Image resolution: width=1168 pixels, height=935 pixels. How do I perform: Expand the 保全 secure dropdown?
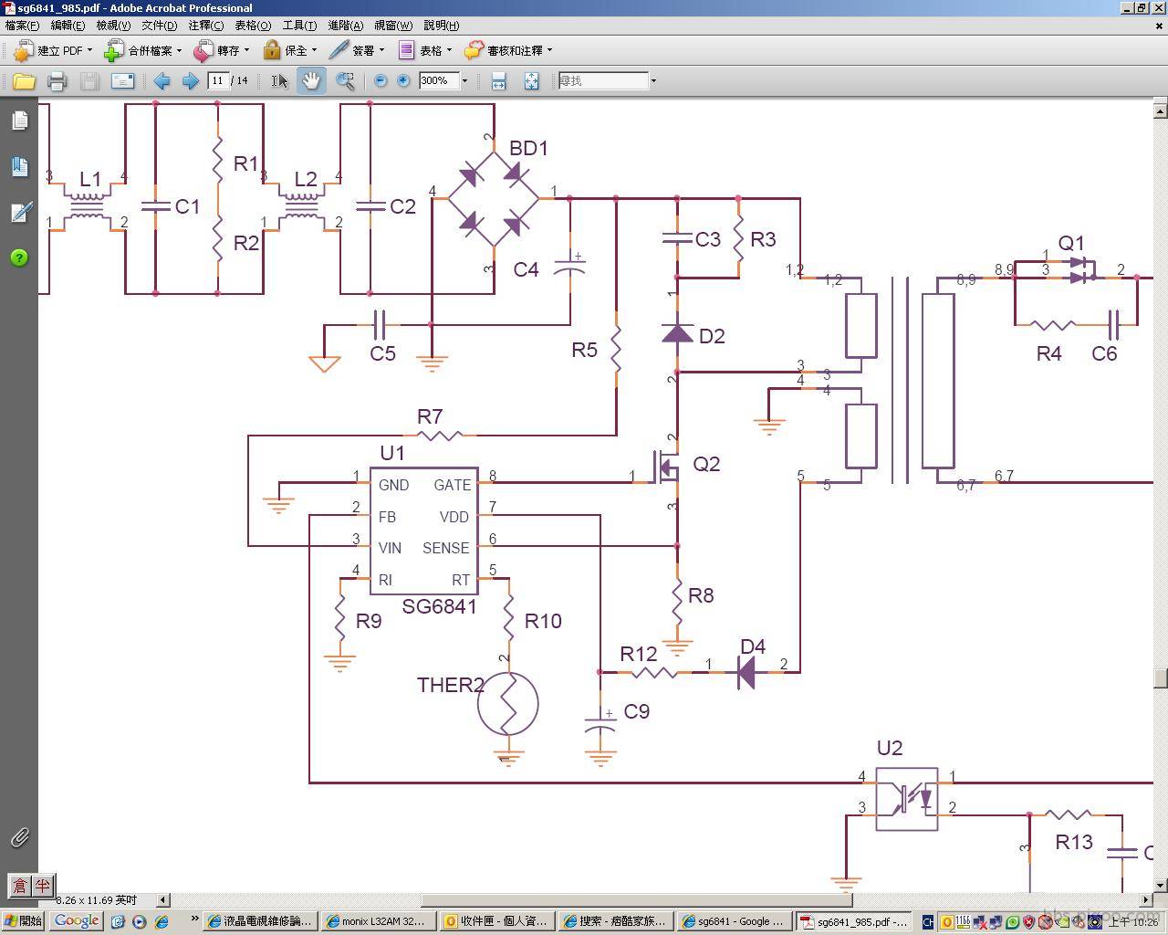coord(314,50)
